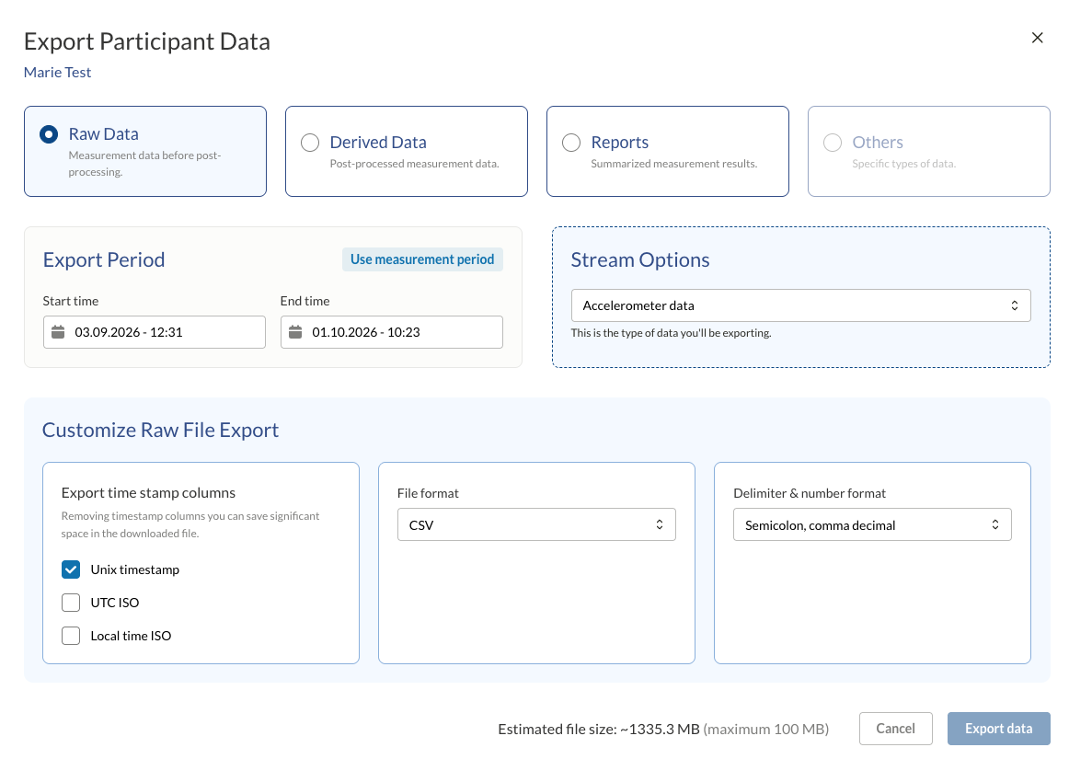Click the Cancel button
1069x759 pixels.
click(x=896, y=729)
